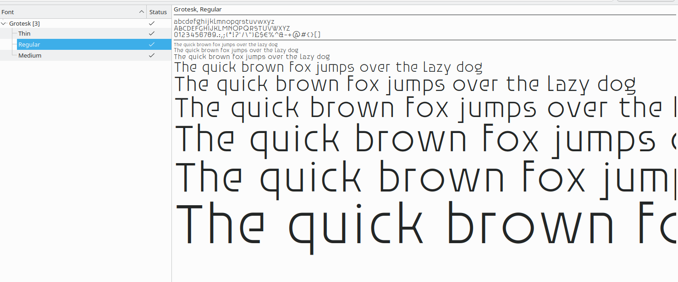The height and width of the screenshot is (282, 678).
Task: Click the divider between list and preview
Action: coord(172,160)
